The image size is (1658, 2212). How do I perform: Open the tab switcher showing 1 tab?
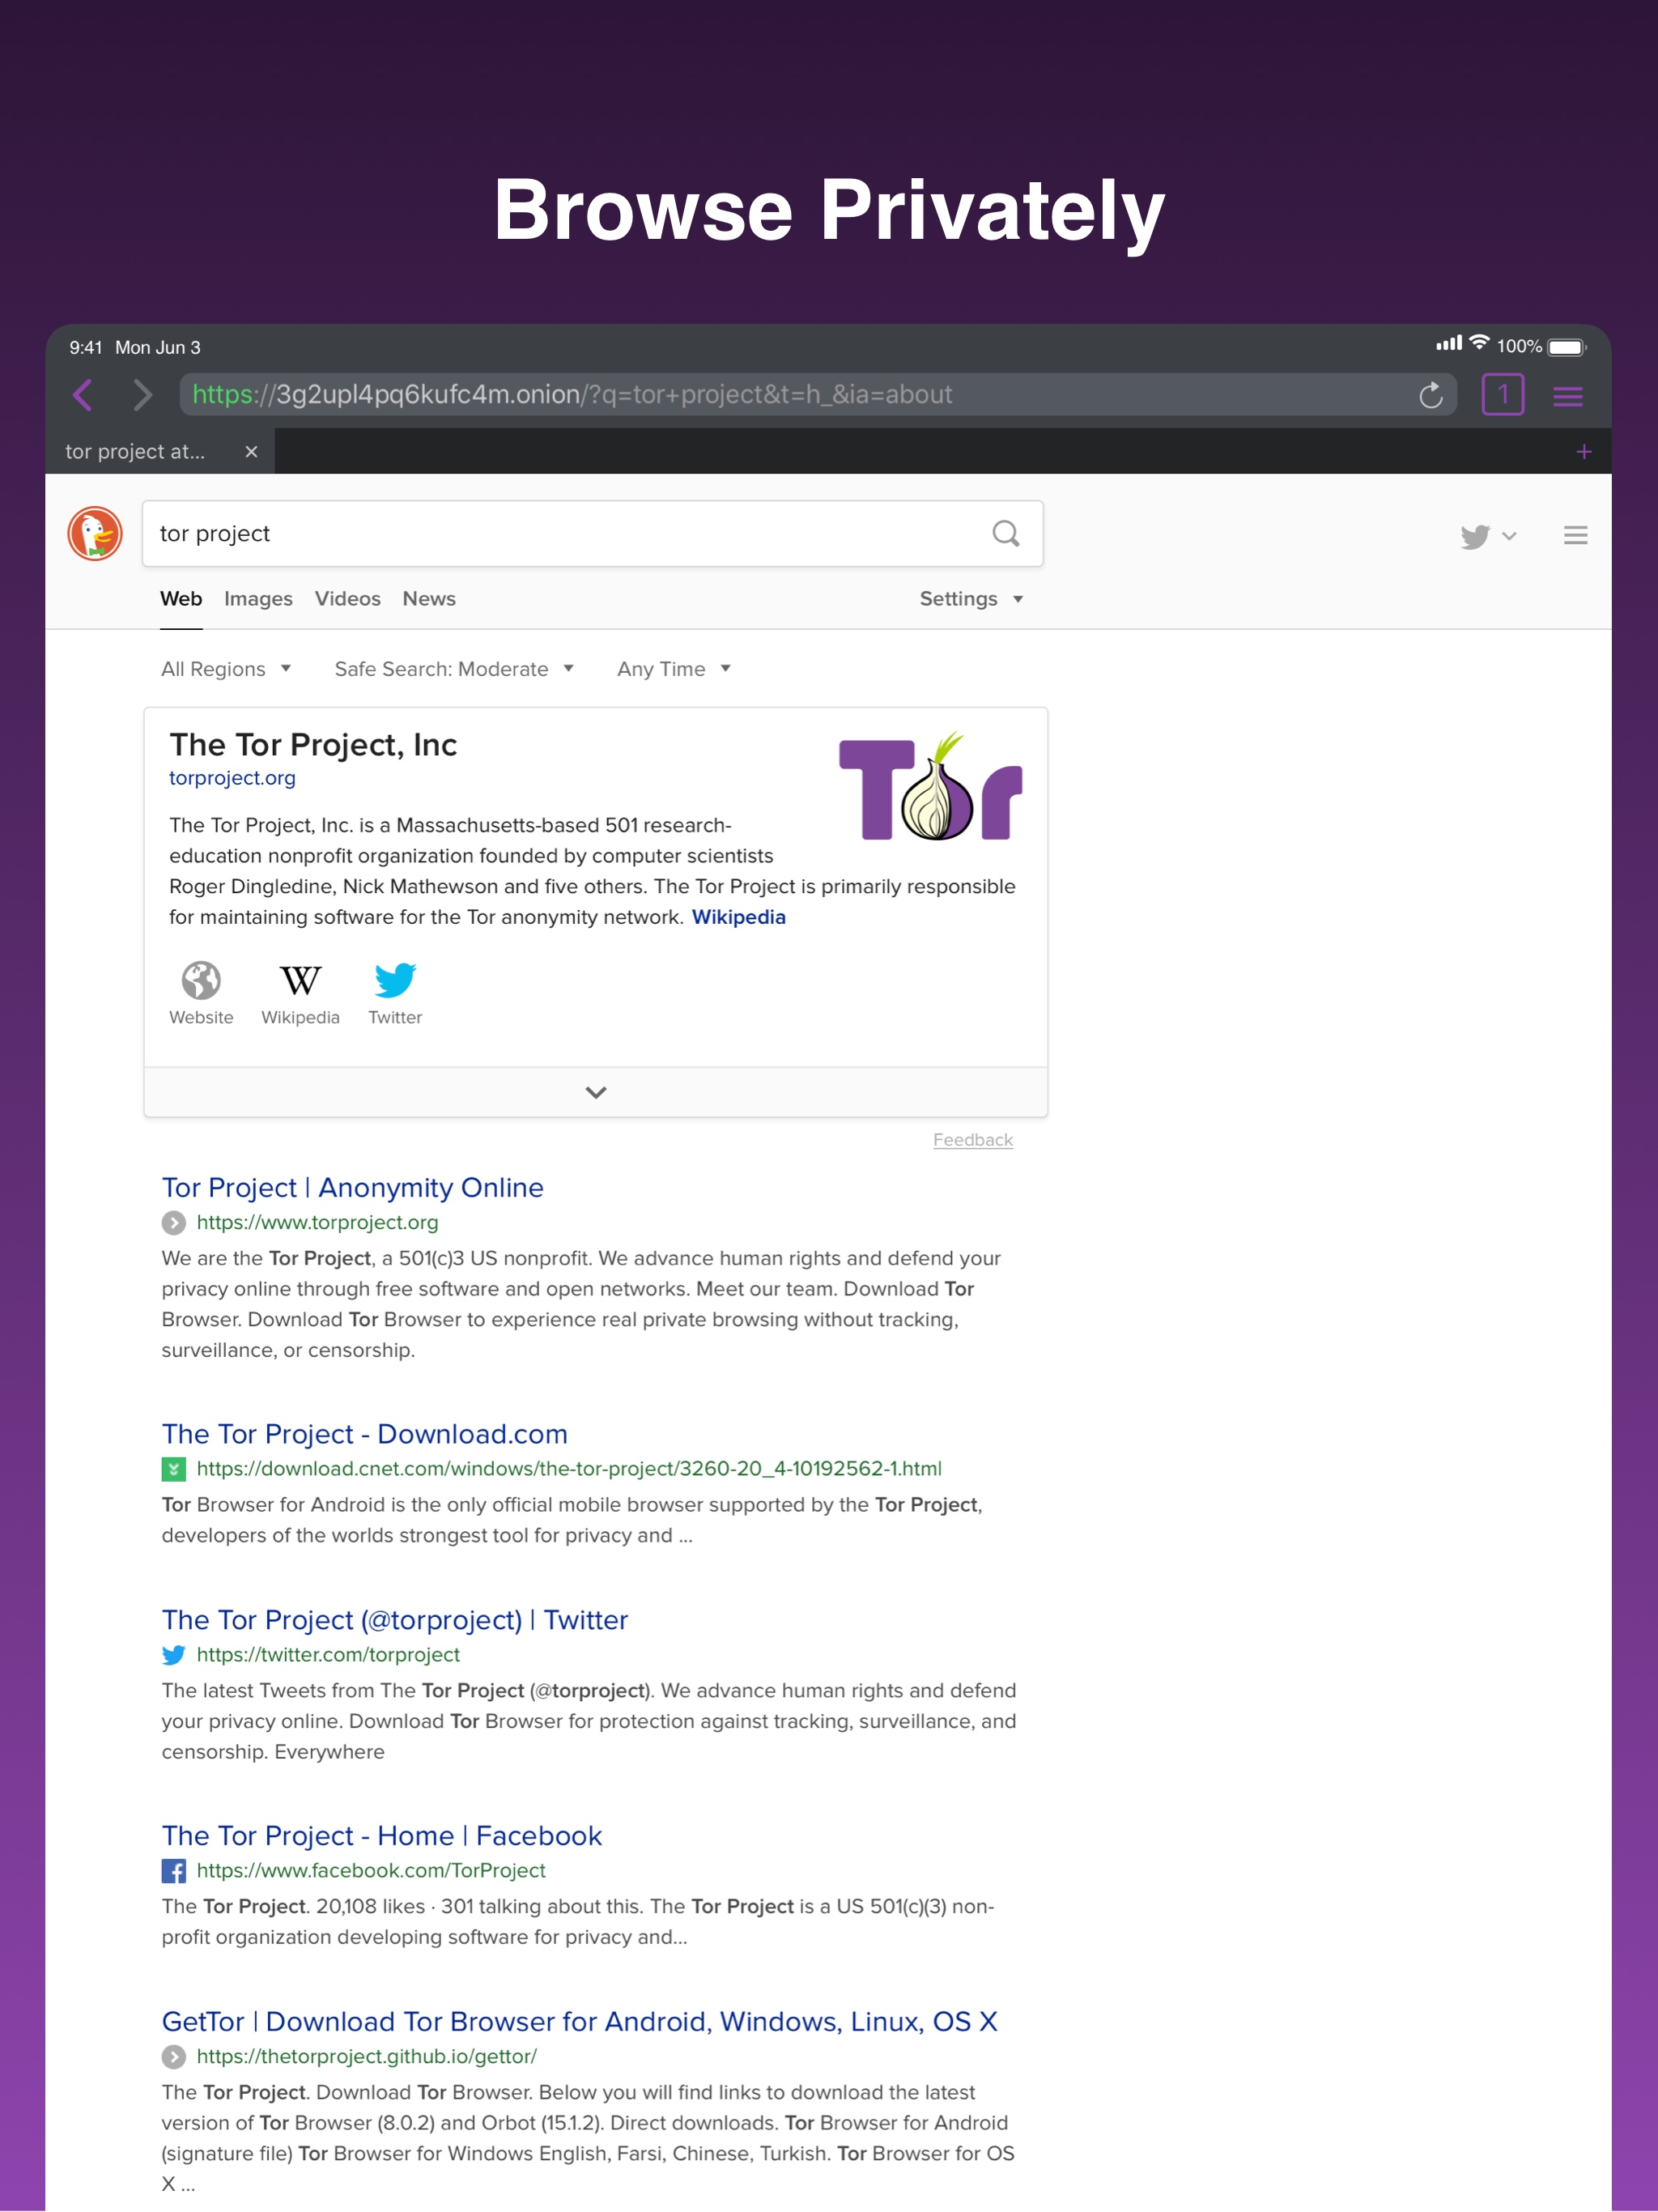click(x=1502, y=395)
